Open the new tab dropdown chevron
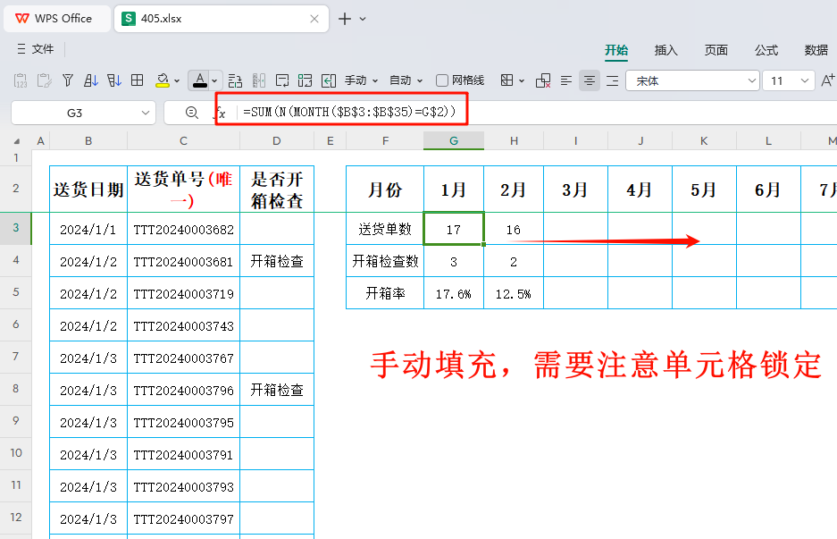Screen dimensions: 837x539 tap(363, 19)
